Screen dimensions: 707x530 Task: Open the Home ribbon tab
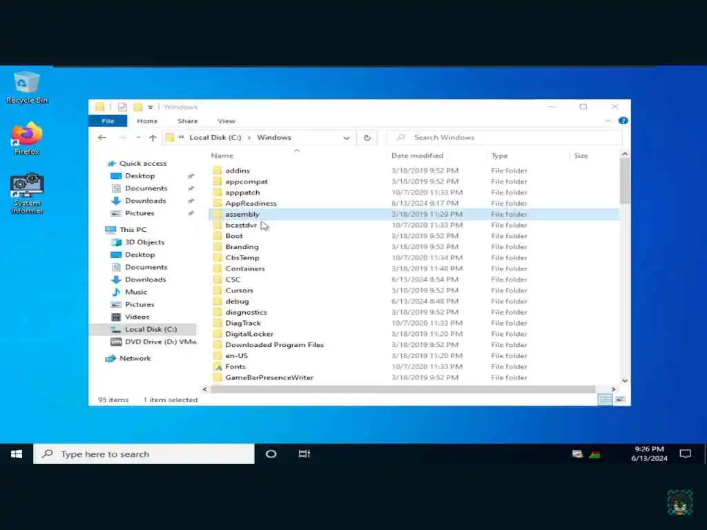(147, 121)
